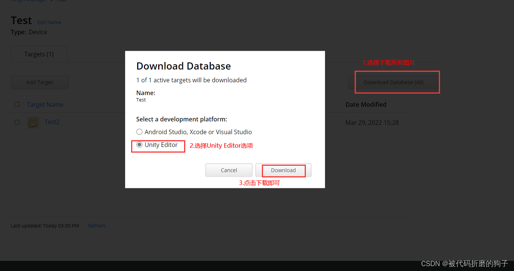Click the Test database title heading

(x=21, y=20)
